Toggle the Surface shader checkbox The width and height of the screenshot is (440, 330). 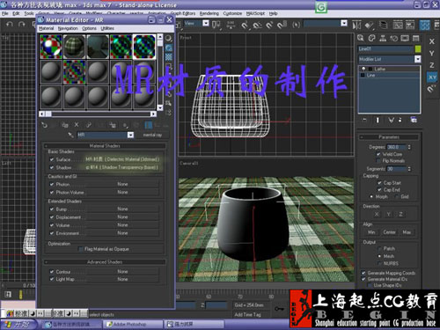52,159
